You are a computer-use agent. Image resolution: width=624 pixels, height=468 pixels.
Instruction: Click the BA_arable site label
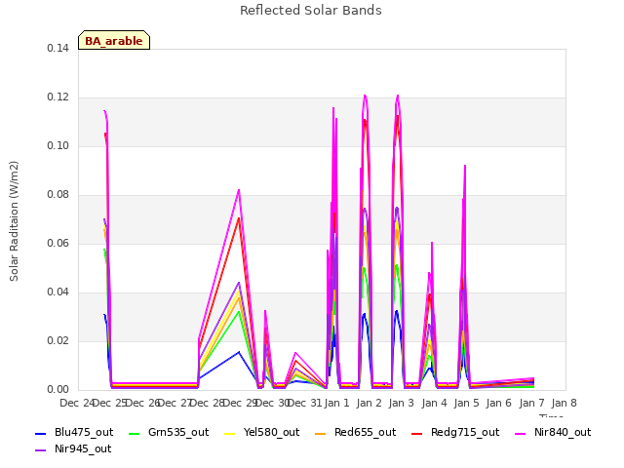[x=114, y=40]
